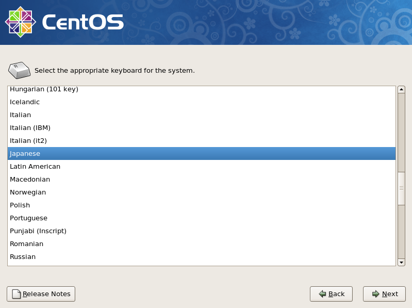
Task: Pick the Norwegian keyboard layout
Action: pyautogui.click(x=202, y=192)
